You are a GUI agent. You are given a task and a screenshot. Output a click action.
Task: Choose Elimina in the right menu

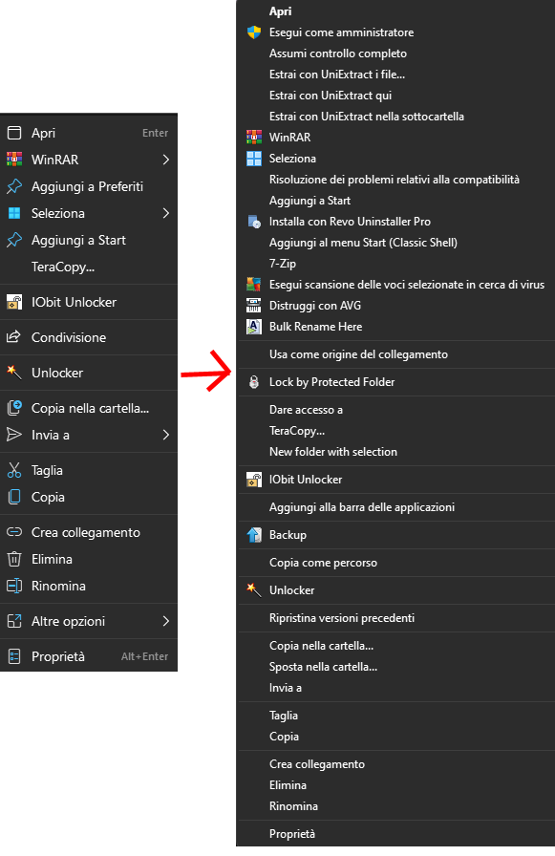288,785
